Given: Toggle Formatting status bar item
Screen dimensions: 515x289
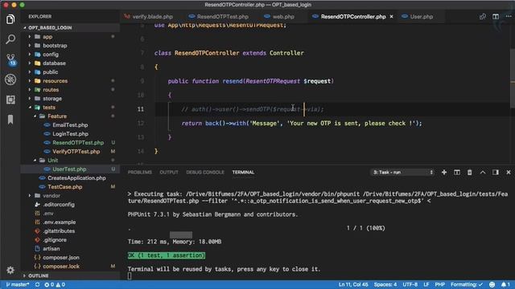Looking at the screenshot, I should tap(467, 285).
